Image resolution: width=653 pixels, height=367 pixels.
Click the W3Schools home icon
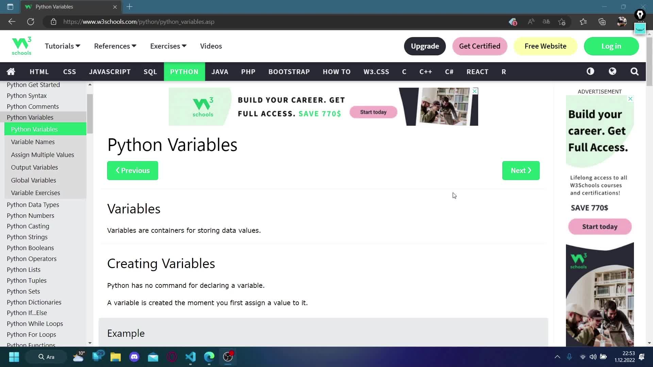point(11,72)
